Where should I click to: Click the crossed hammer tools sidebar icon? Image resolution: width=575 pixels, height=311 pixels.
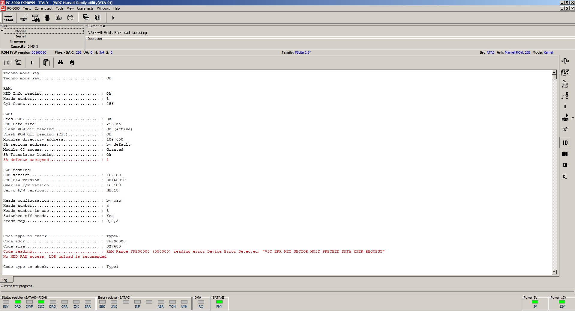(x=565, y=129)
